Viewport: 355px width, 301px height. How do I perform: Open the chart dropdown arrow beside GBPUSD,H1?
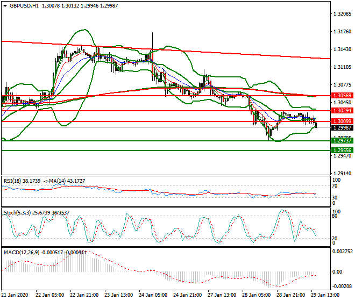(x=5, y=6)
